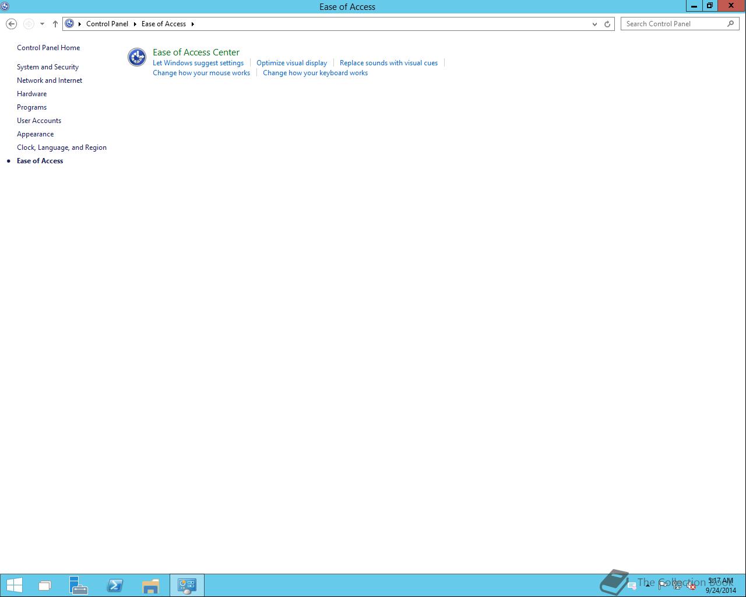This screenshot has width=746, height=597.
Task: Open the white taskbar icon beside Start
Action: (x=45, y=586)
